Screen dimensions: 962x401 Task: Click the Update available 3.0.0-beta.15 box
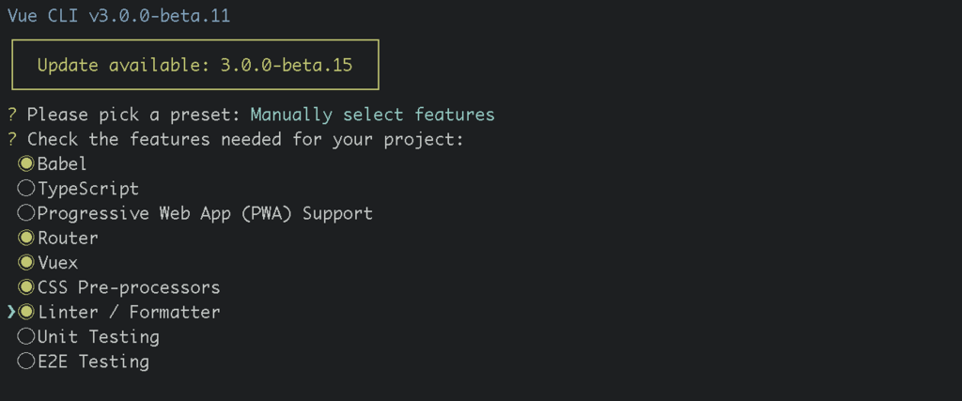pyautogui.click(x=195, y=65)
